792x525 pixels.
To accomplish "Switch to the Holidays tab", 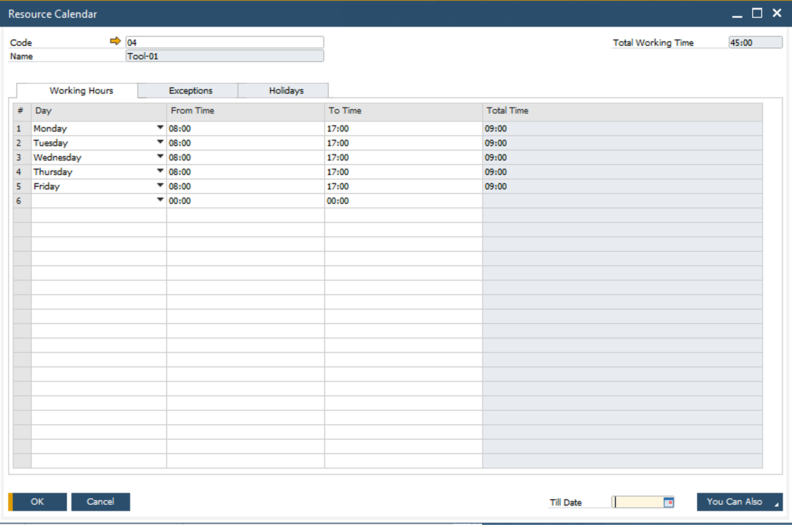I will [x=286, y=91].
